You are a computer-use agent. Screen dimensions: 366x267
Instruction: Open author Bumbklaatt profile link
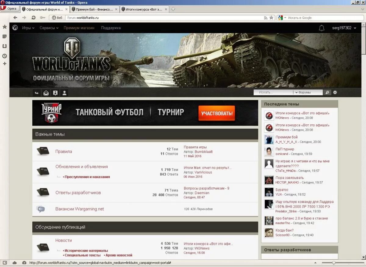[x=203, y=151]
